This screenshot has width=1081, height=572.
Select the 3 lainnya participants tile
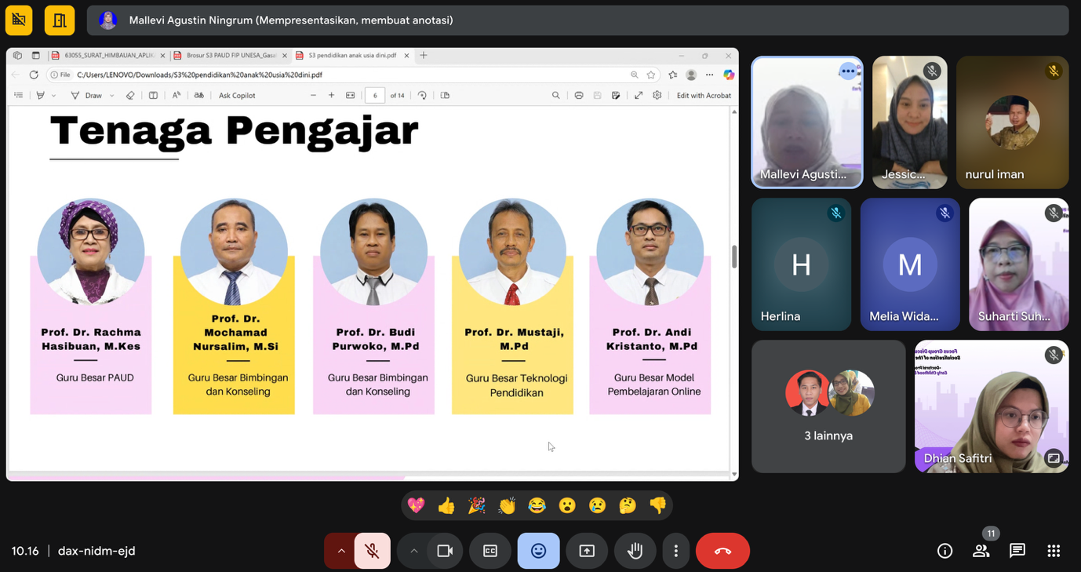click(828, 406)
